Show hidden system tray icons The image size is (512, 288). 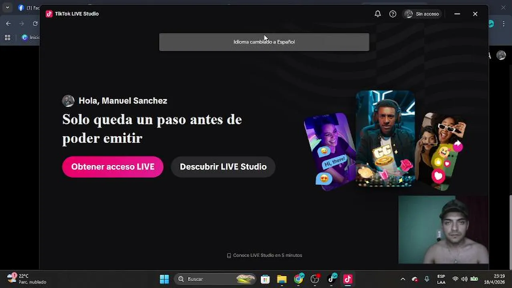click(x=403, y=279)
